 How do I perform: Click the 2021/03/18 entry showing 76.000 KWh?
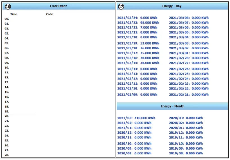point(138,48)
